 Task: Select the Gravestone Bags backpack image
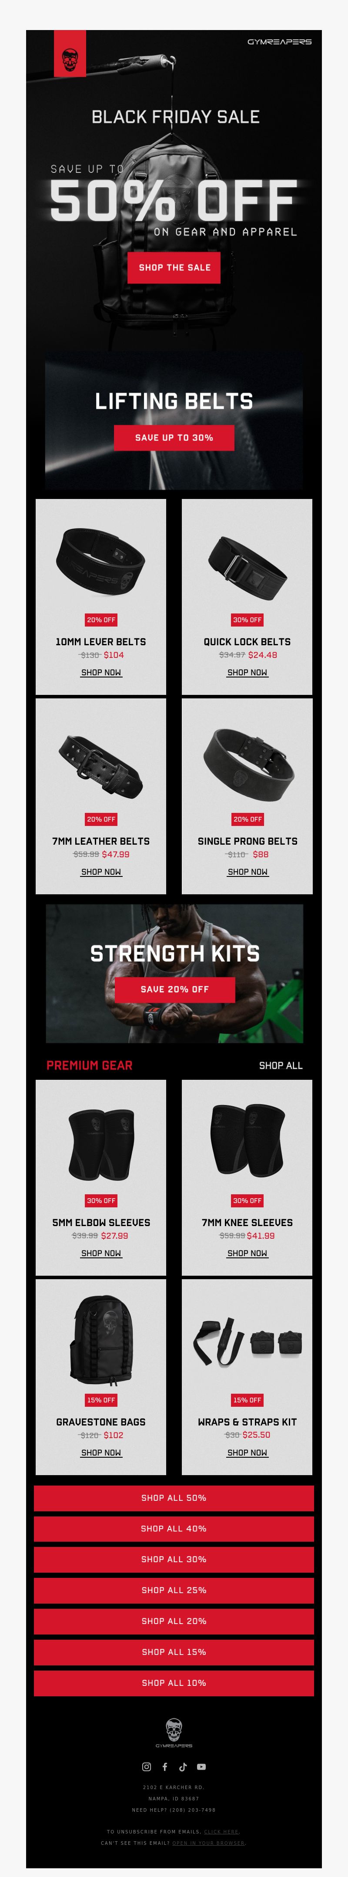pyautogui.click(x=101, y=1340)
